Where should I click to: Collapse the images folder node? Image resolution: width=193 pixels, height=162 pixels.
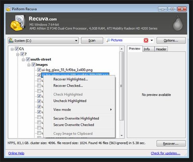29,65
